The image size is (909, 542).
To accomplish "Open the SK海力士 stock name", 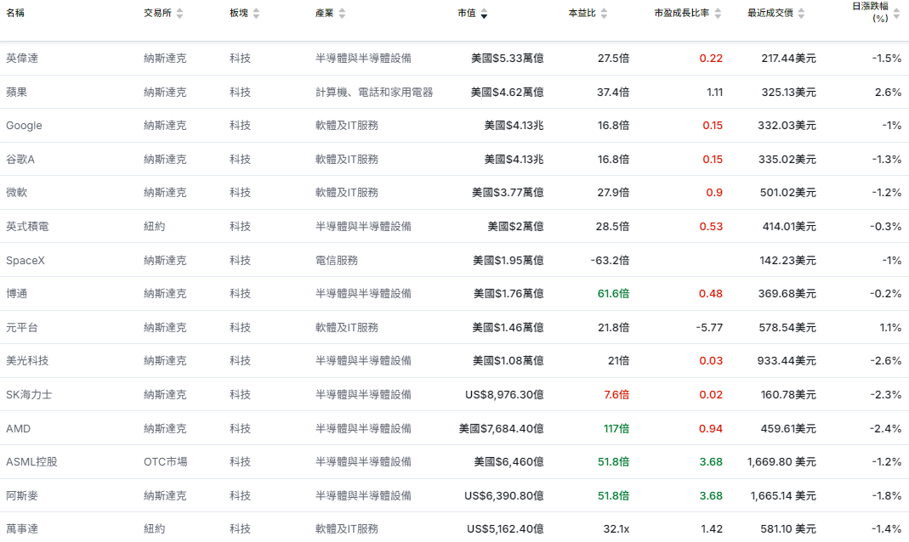I will [29, 395].
